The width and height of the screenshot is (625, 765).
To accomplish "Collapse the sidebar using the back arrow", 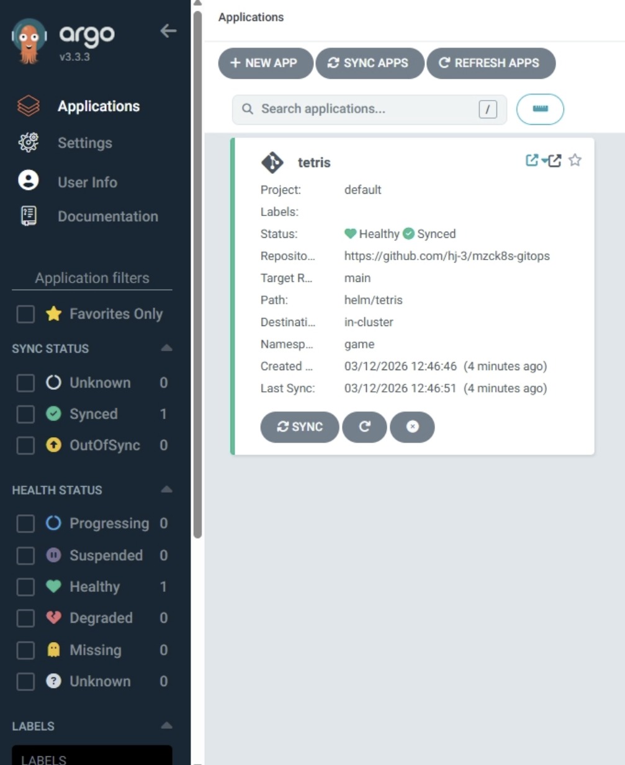I will point(168,31).
